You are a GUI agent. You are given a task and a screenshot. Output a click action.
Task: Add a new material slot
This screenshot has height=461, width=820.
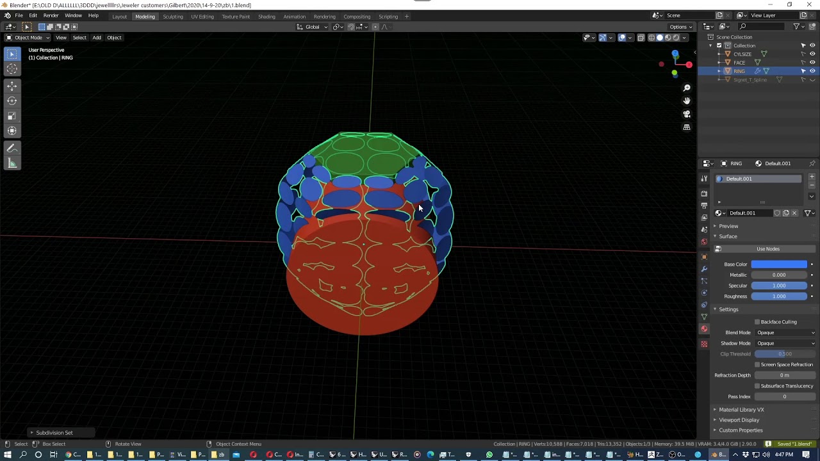point(812,177)
